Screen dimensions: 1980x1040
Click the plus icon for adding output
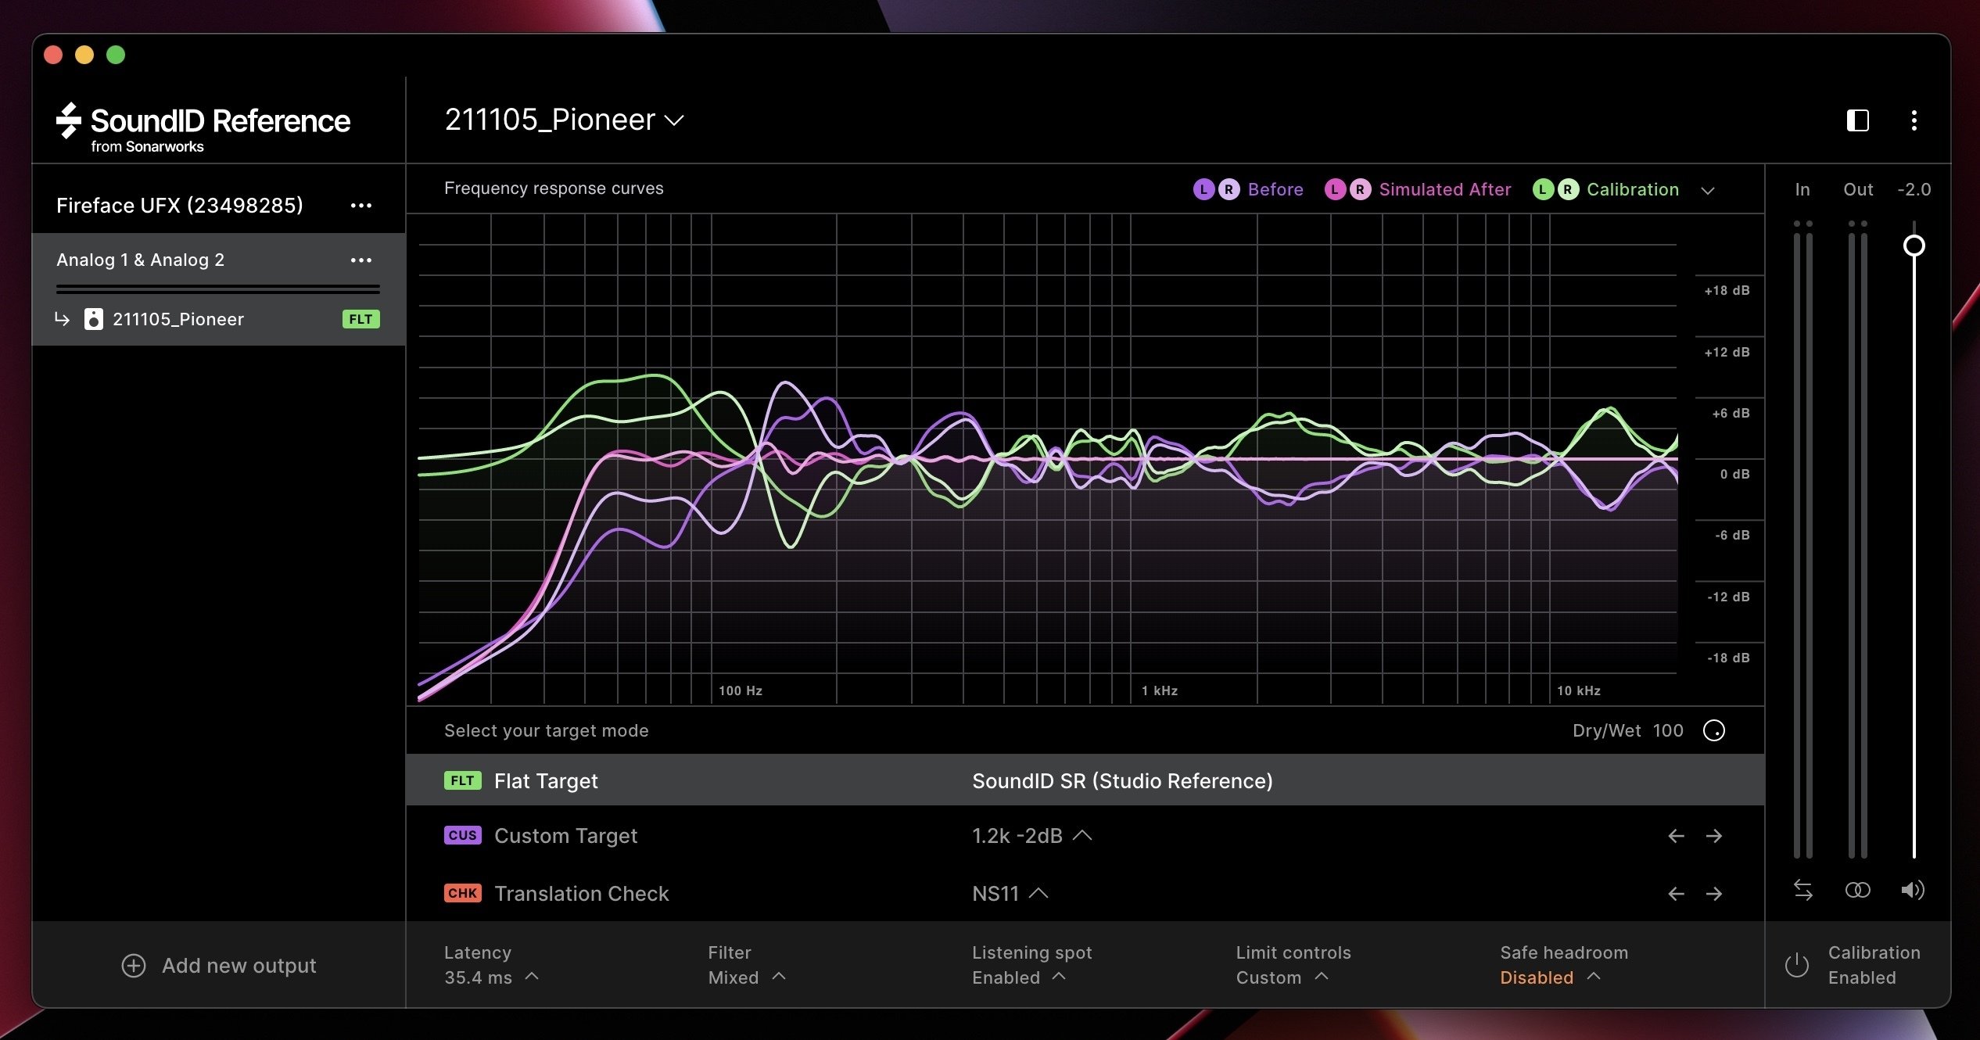pyautogui.click(x=134, y=966)
